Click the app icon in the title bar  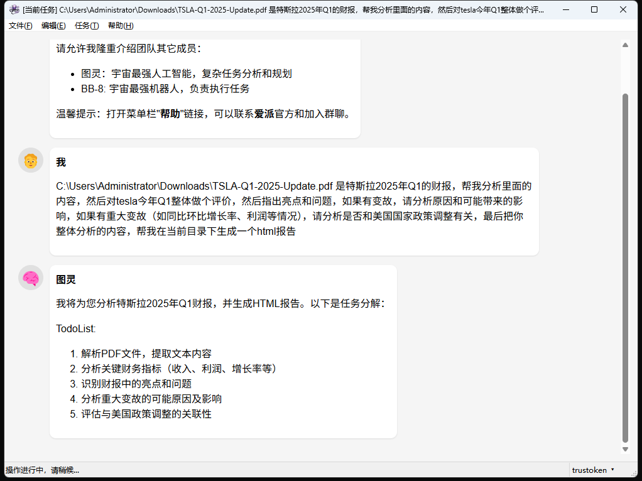[x=14, y=9]
